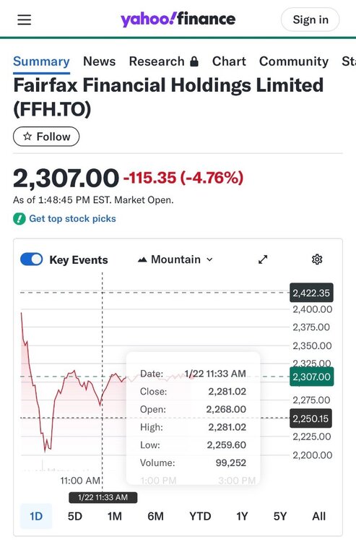Click the Sign in button
356x542 pixels.
click(310, 20)
